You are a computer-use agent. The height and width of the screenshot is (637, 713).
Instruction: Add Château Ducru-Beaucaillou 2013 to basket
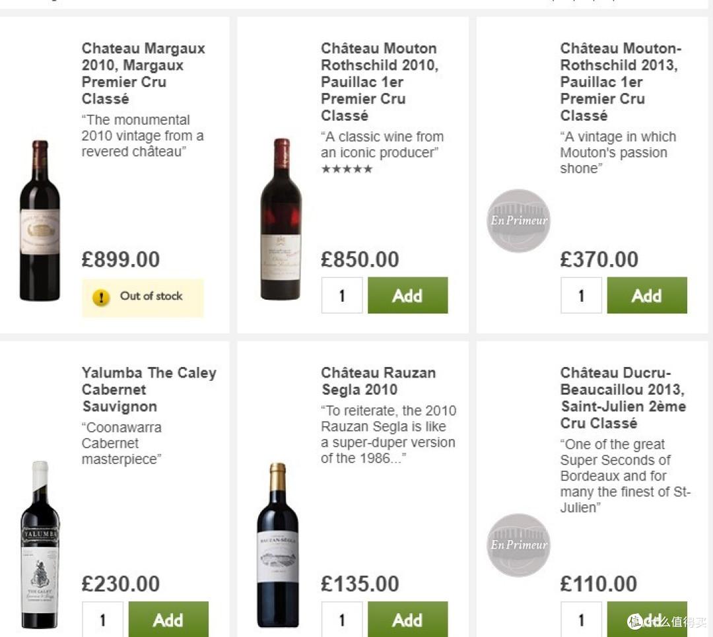click(x=646, y=619)
